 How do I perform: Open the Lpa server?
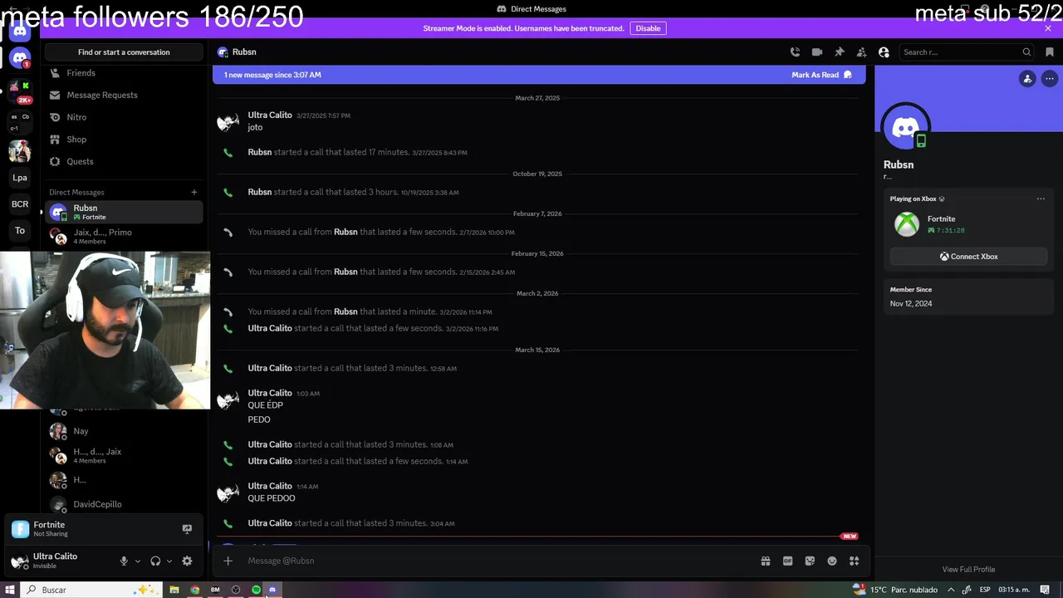click(x=20, y=178)
